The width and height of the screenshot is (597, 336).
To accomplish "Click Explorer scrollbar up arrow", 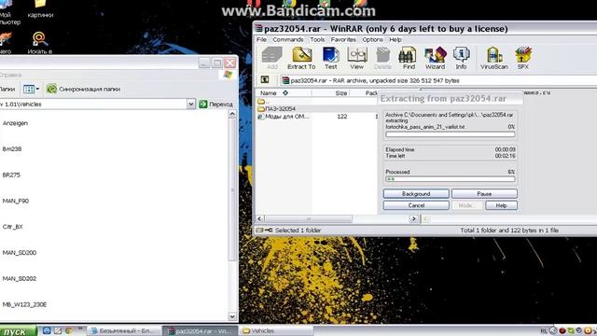I will 232,114.
